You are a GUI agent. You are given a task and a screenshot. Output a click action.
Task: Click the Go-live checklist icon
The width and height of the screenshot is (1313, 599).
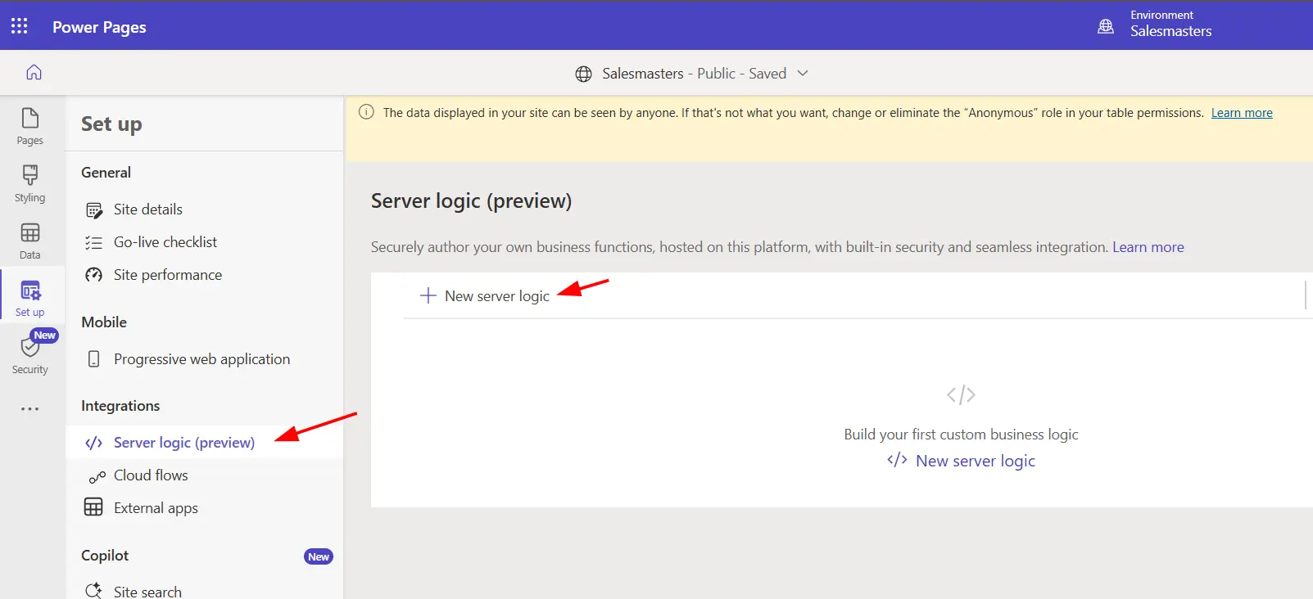(94, 242)
